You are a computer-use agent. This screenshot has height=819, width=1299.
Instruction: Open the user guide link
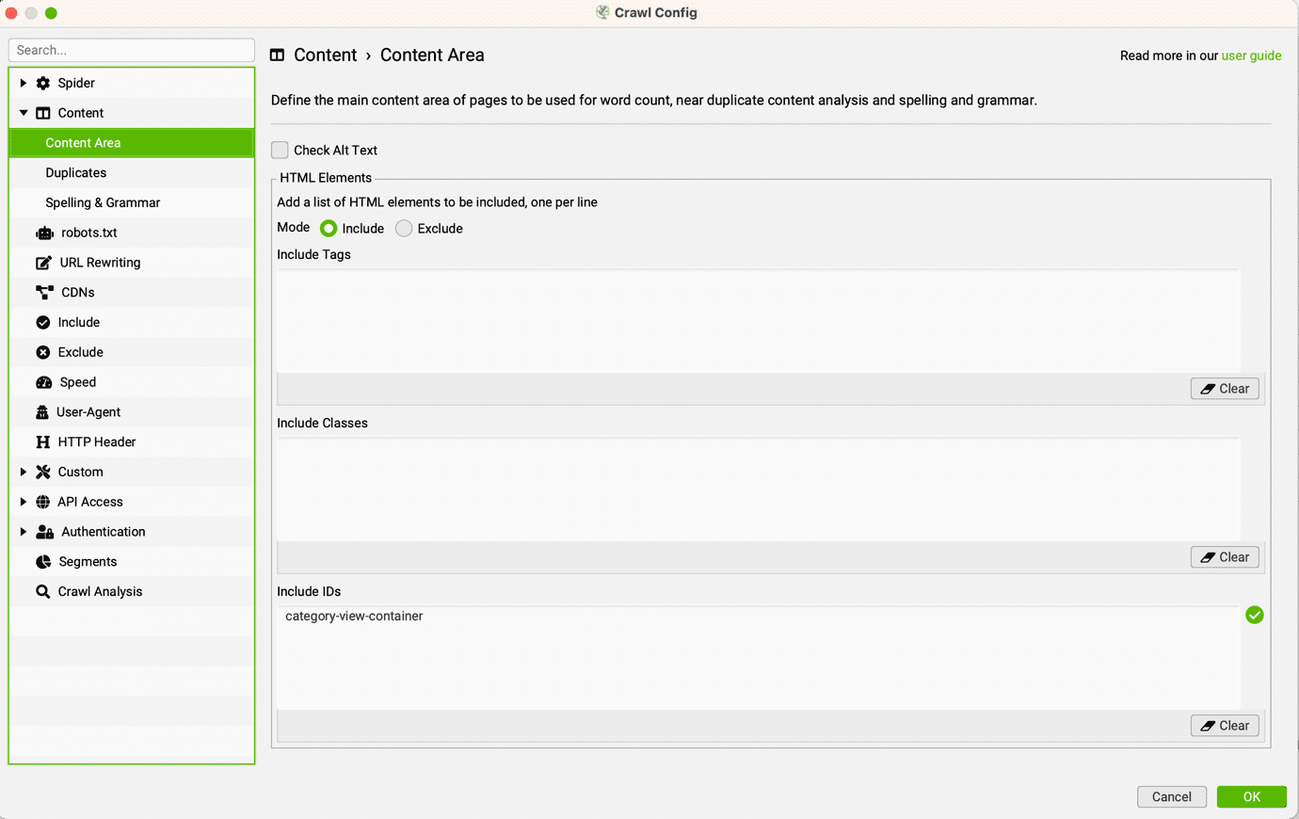1252,56
